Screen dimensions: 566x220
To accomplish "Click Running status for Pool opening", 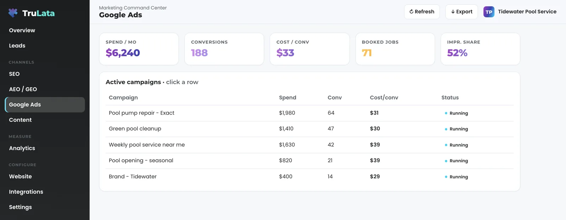I will (456, 161).
